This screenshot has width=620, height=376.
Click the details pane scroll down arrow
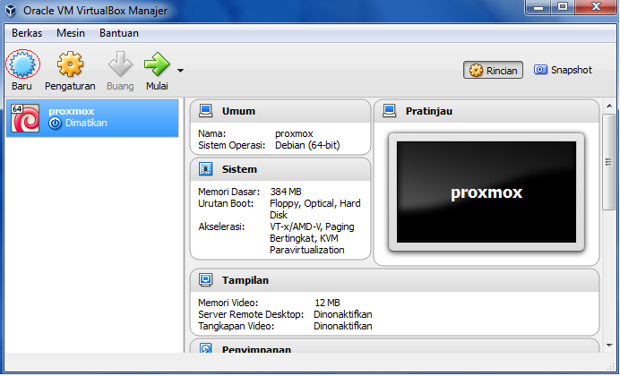pos(609,346)
